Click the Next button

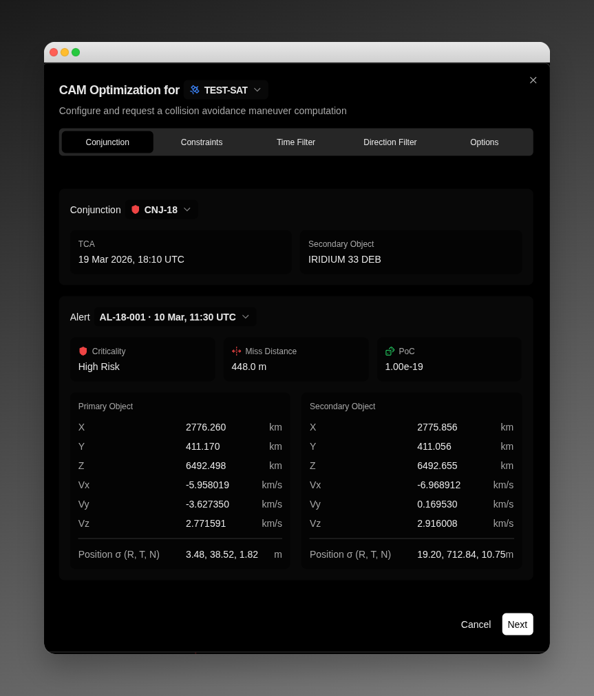coord(518,624)
